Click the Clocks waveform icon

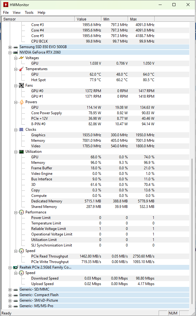(21, 130)
